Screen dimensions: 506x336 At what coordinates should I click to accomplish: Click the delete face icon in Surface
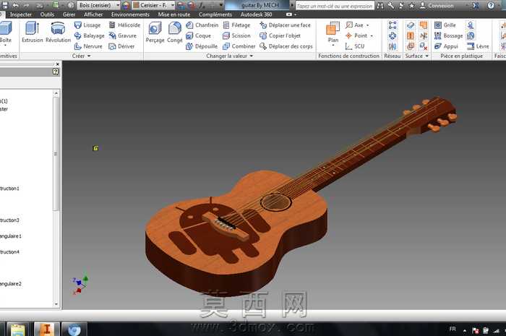[424, 46]
